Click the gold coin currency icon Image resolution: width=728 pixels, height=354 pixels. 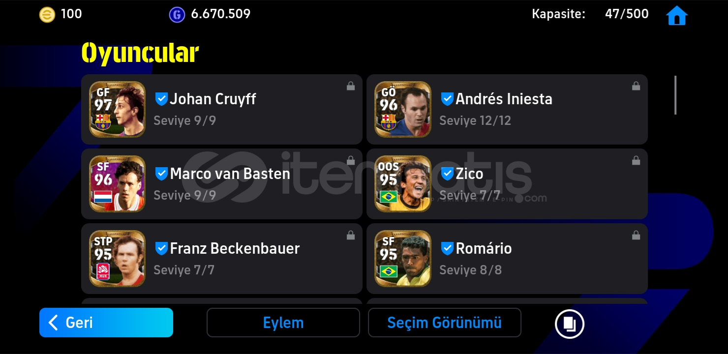[x=47, y=14]
